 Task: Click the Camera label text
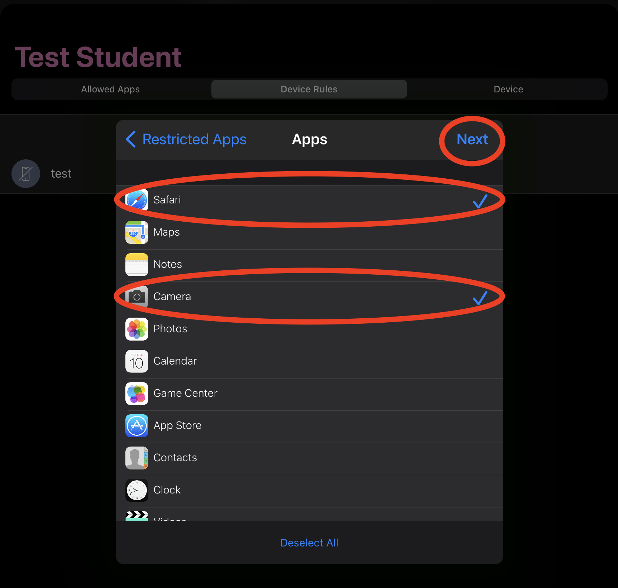pos(172,297)
